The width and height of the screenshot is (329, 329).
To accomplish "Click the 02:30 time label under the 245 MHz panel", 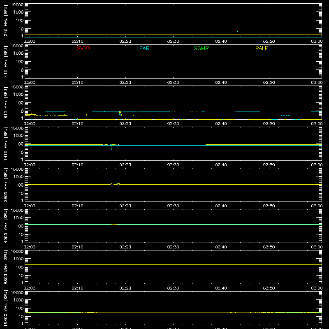I will tap(173, 42).
